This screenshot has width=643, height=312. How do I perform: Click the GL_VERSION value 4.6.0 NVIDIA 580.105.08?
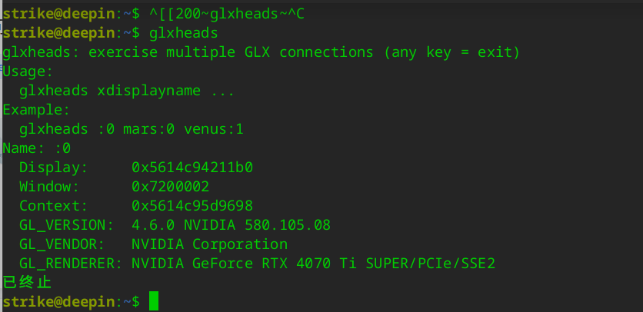231,225
